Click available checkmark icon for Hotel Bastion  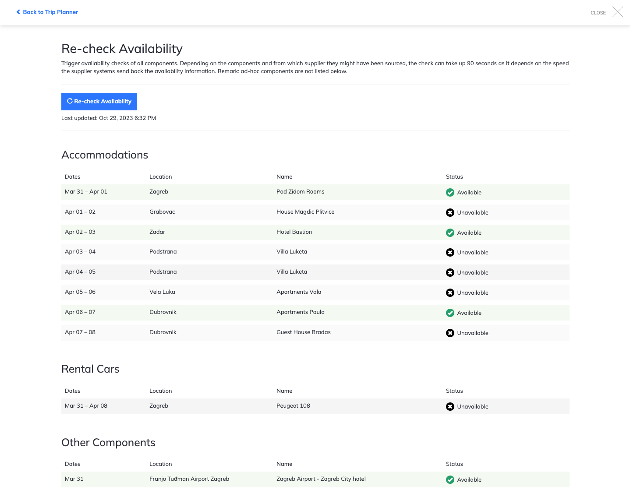click(x=450, y=233)
